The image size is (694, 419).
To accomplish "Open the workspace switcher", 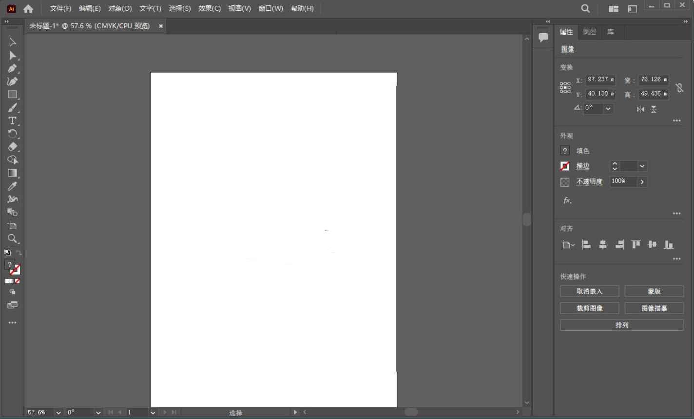I will click(633, 9).
